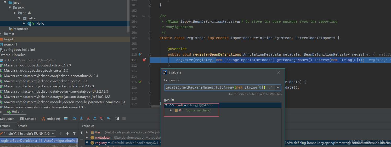Viewport: 391px width, 147px height.
Task: Select the External Libraries node
Action: point(13,55)
